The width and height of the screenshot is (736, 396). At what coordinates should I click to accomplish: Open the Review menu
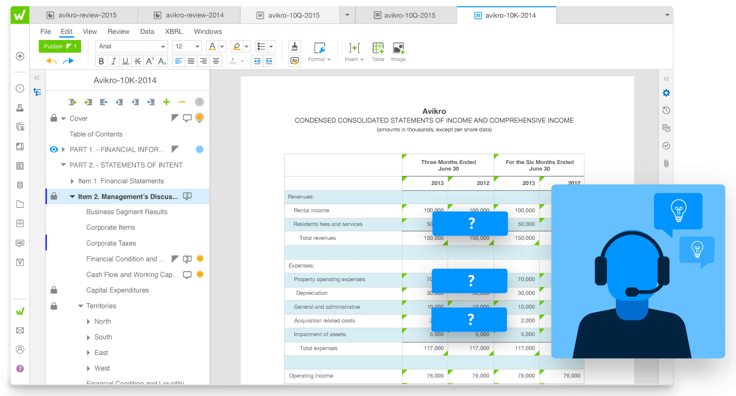[x=118, y=32]
